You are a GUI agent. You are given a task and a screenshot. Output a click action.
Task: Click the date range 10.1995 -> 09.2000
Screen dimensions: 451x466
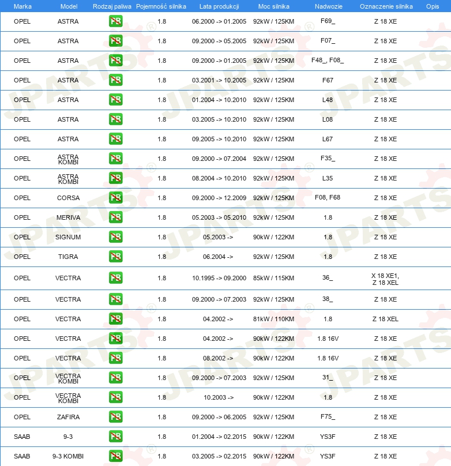coord(219,278)
